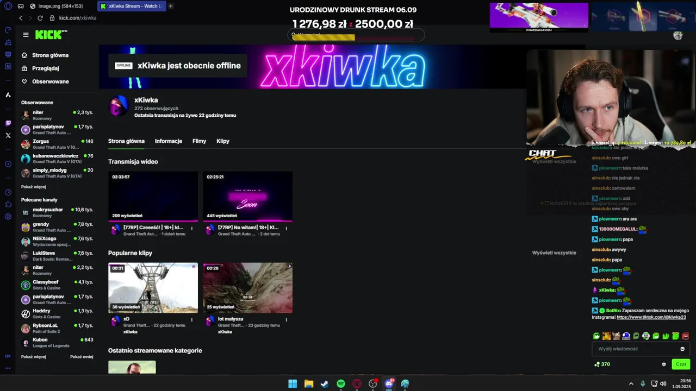The image size is (696, 391).
Task: Open the mokrysuchar recommended channel
Action: pyautogui.click(x=57, y=212)
